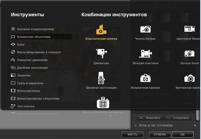
Task: Click the OK button
Action: point(183,134)
